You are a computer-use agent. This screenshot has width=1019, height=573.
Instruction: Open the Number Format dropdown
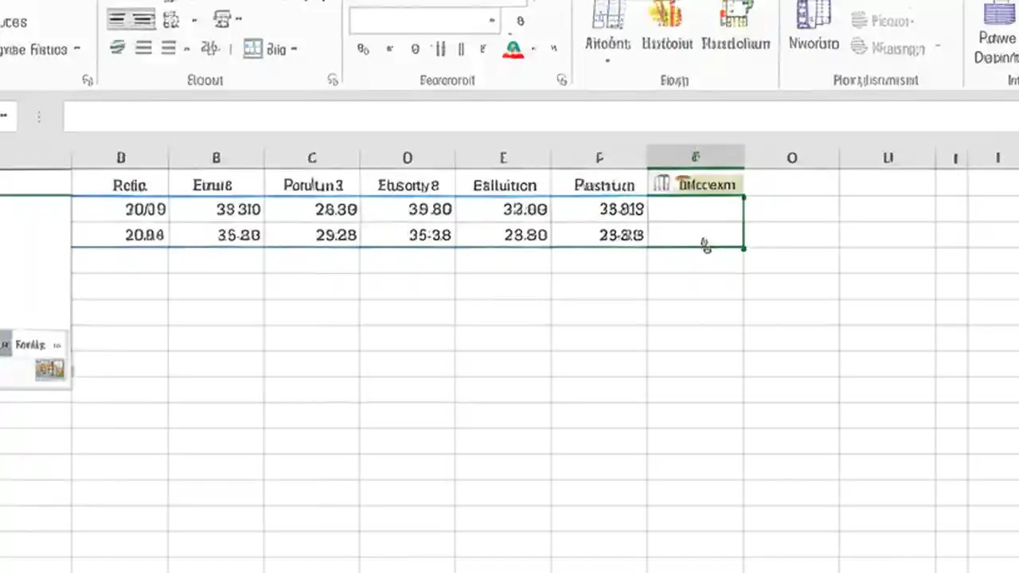click(491, 21)
